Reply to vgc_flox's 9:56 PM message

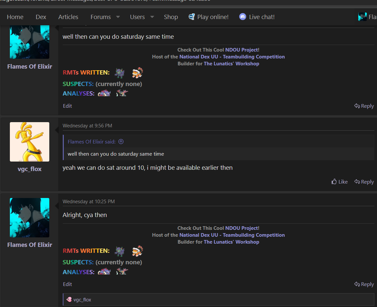pos(364,182)
